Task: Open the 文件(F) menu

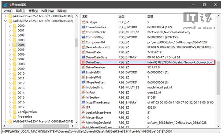Action: click(x=8, y=11)
